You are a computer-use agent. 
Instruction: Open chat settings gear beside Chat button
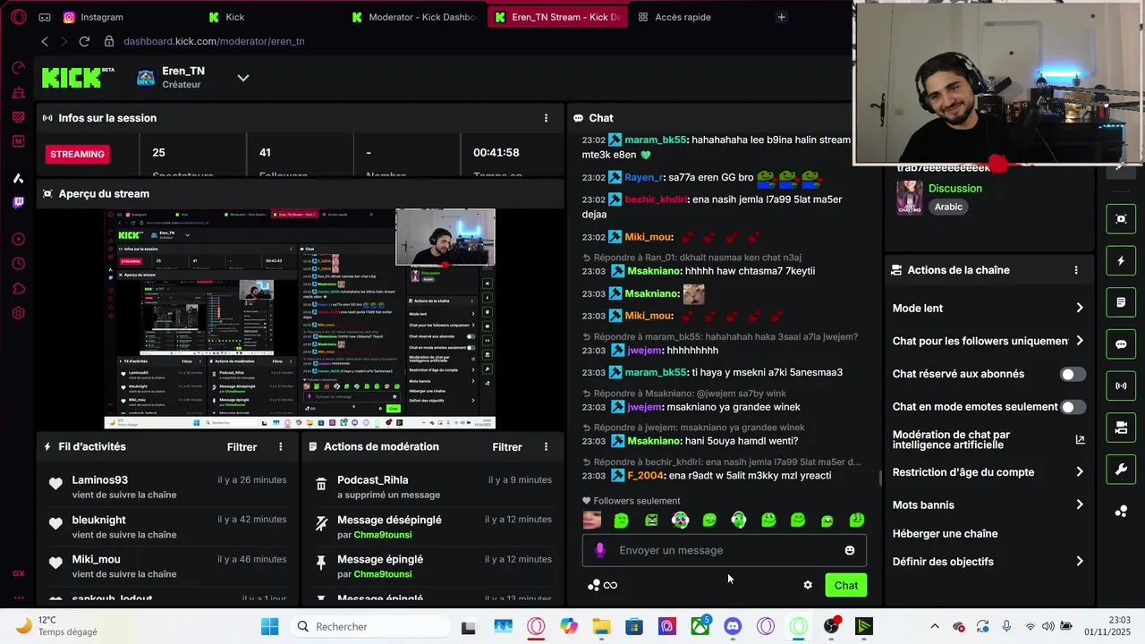coord(808,585)
